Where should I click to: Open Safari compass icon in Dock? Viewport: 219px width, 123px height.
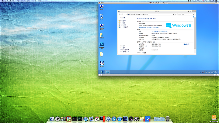(x=86, y=119)
